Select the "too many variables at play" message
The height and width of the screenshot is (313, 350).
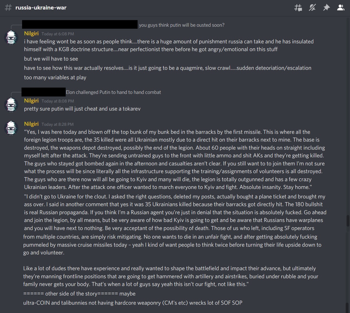point(55,77)
